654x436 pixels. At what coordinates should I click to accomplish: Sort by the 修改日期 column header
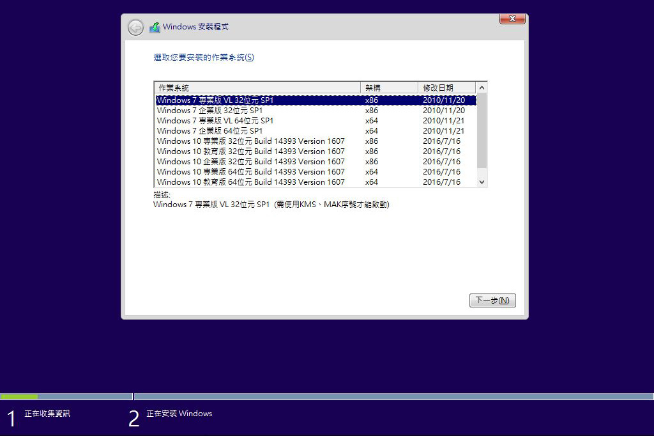(x=446, y=88)
